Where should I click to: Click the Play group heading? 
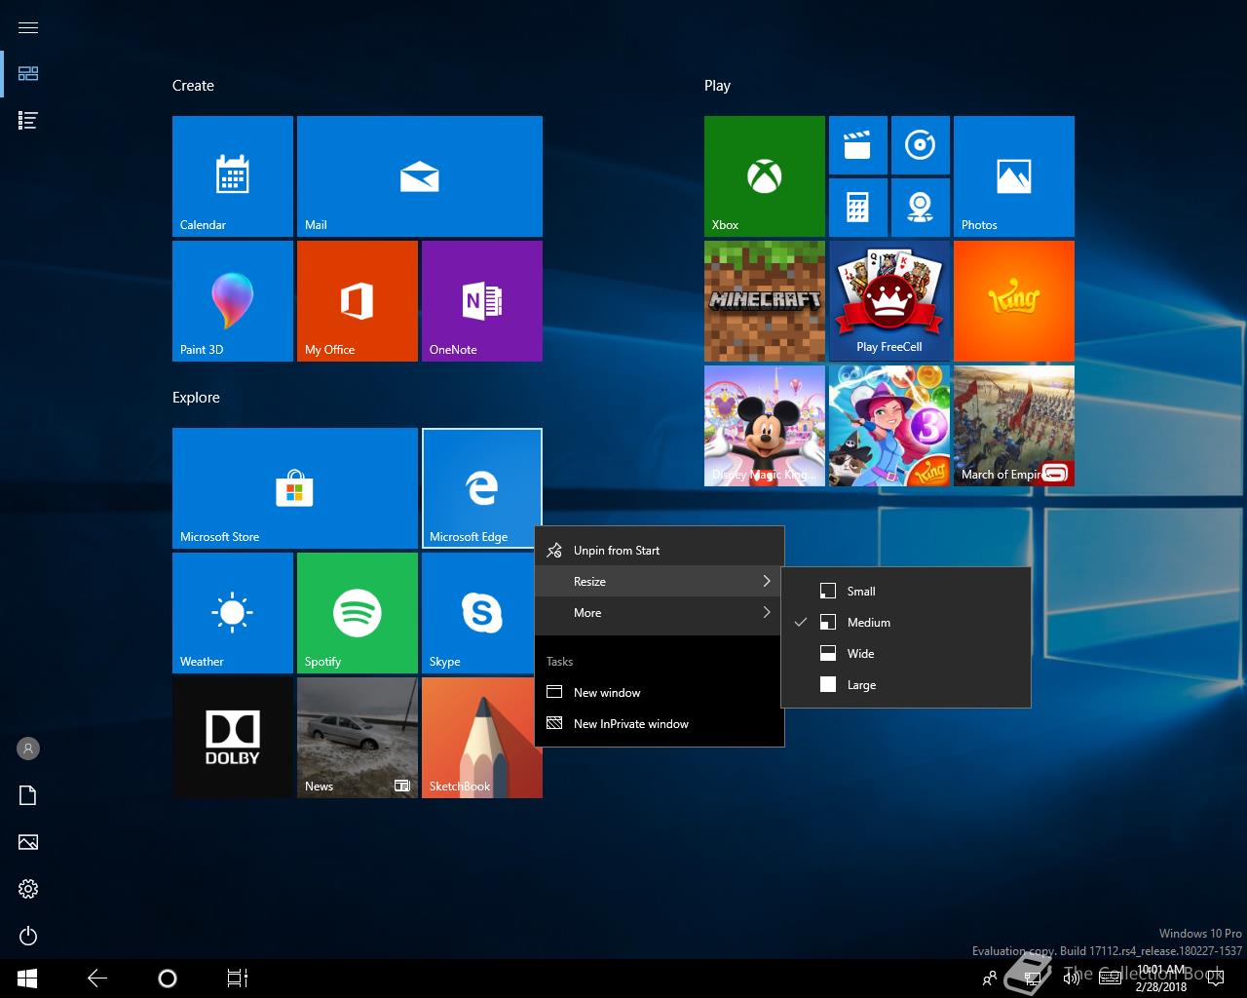[x=717, y=86]
